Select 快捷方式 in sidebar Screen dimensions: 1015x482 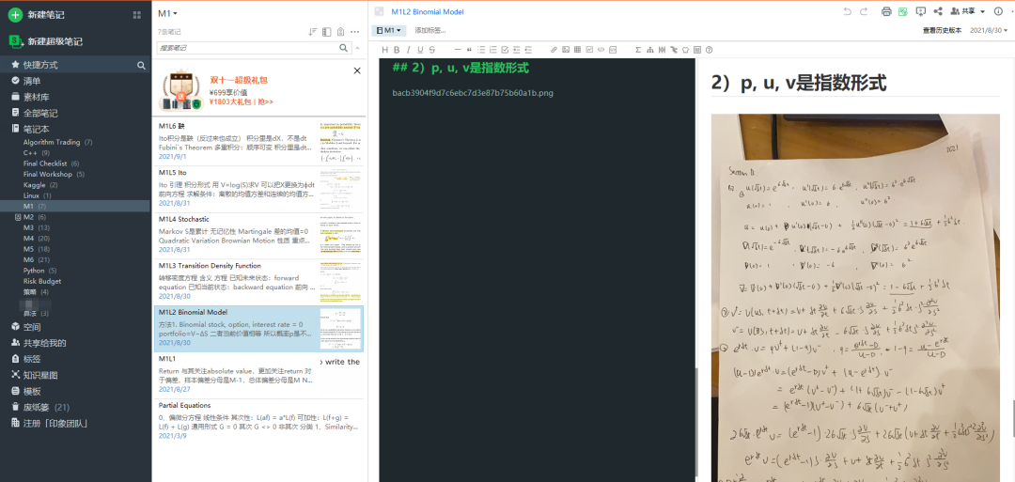pos(40,65)
